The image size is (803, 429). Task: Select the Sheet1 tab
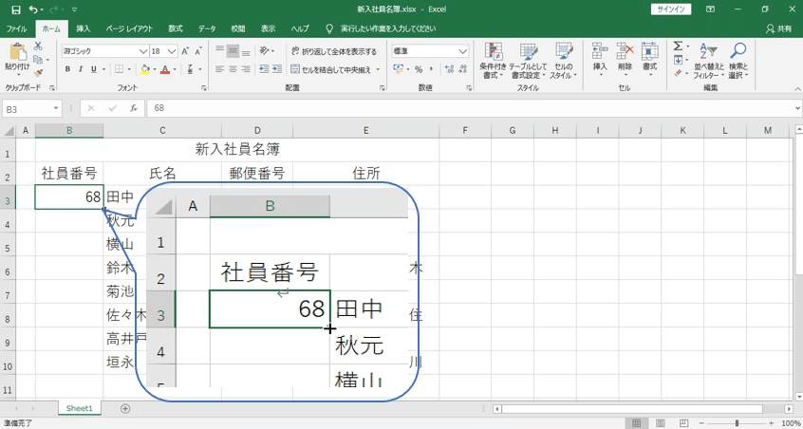pyautogui.click(x=80, y=408)
